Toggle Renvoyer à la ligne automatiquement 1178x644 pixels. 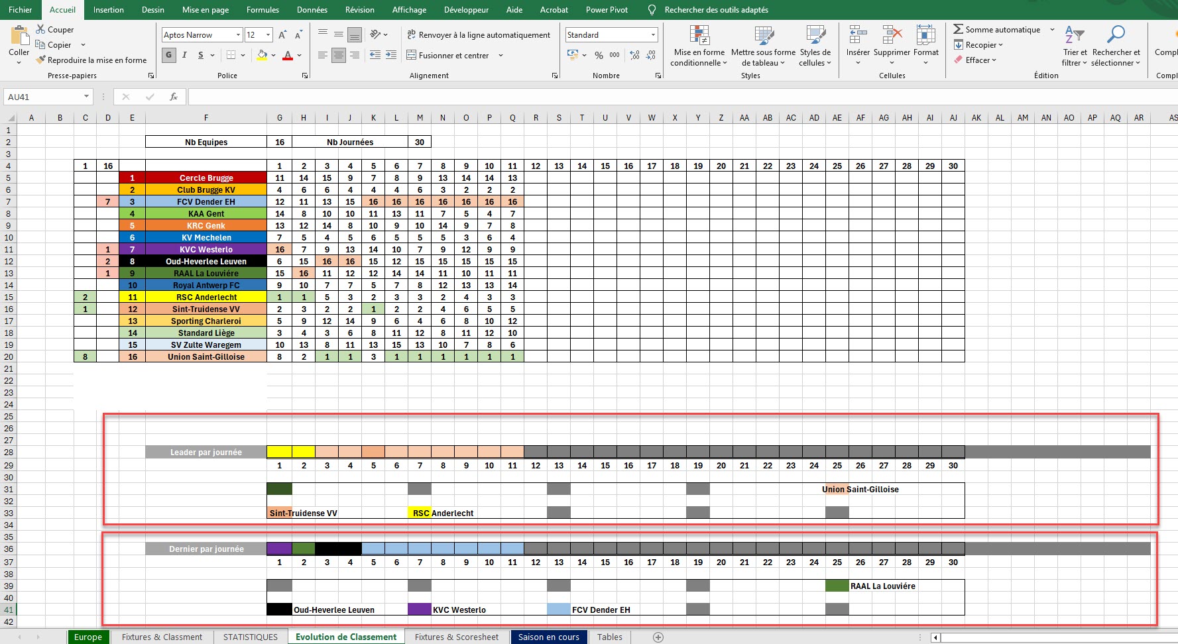coord(479,35)
